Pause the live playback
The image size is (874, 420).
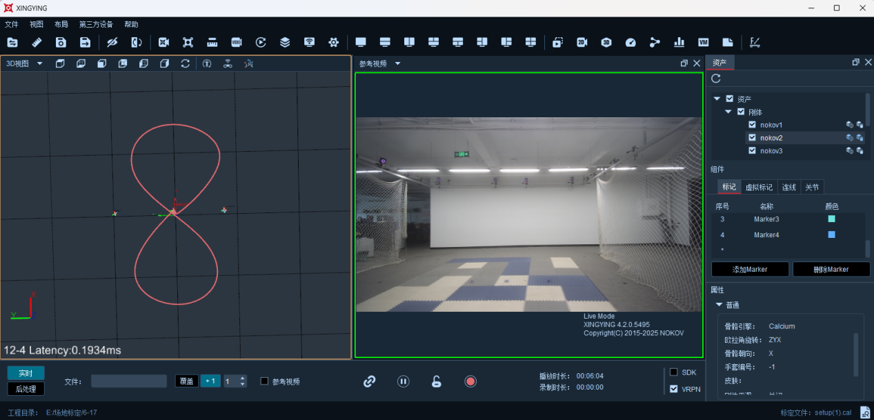click(404, 381)
